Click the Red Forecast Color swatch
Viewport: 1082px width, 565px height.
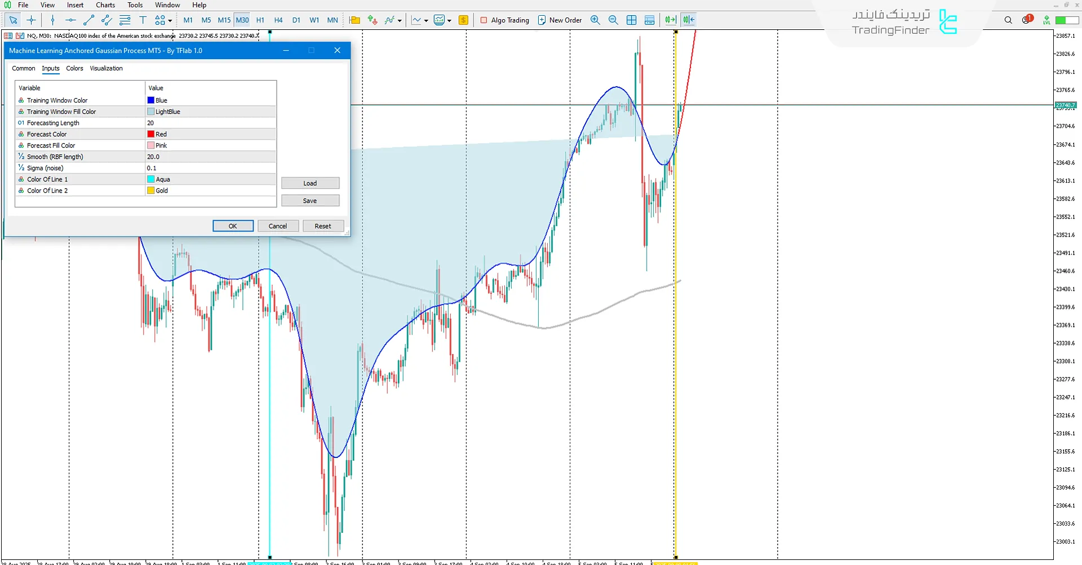pos(151,134)
